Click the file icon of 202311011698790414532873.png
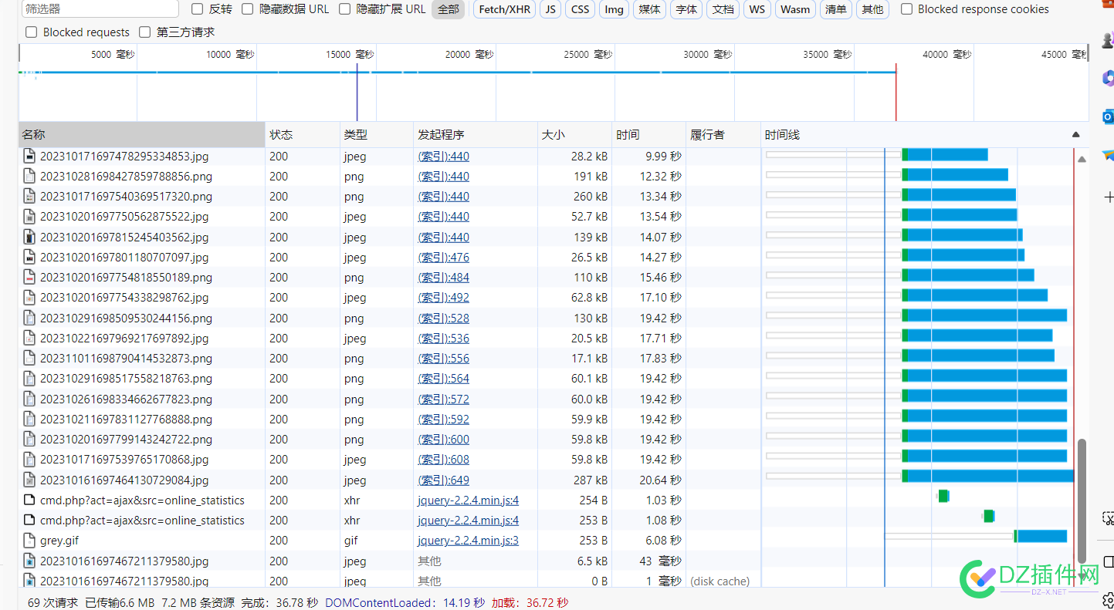This screenshot has height=610, width=1114. 29,359
